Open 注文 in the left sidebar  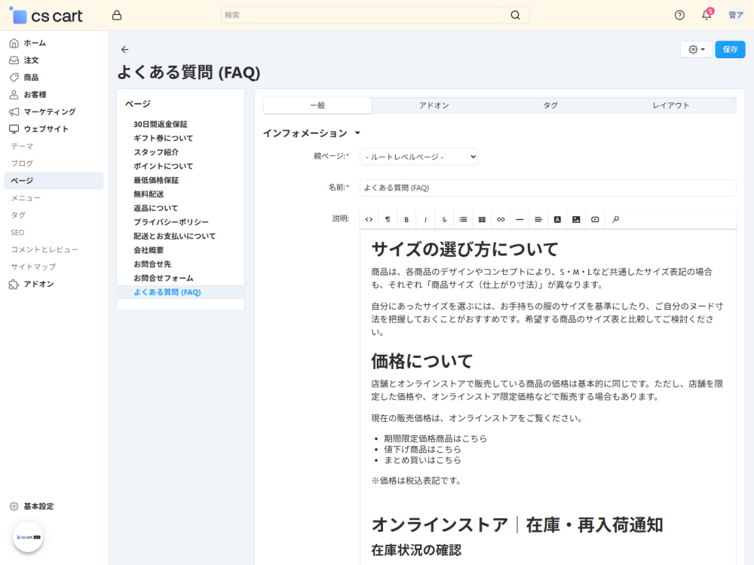click(31, 60)
